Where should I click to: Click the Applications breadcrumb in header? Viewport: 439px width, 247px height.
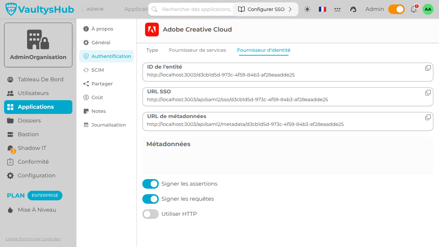(136, 9)
